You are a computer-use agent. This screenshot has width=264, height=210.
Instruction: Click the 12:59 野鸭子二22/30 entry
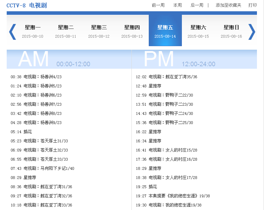[x=164, y=95]
